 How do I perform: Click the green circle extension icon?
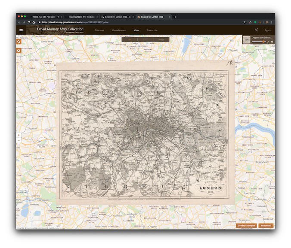point(255,22)
